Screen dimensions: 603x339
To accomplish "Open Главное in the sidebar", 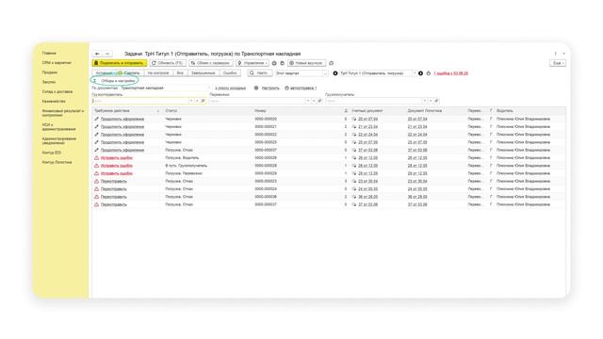I will click(49, 53).
